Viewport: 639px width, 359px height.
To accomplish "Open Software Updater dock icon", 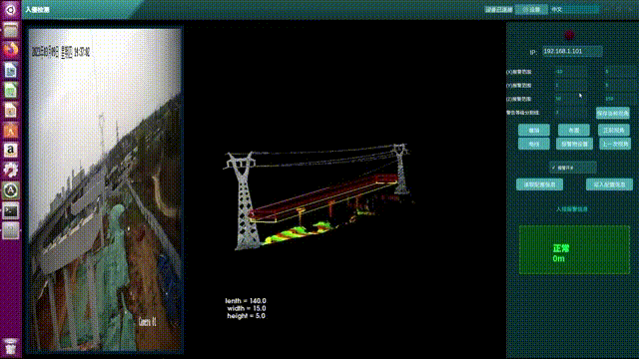I will (11, 190).
